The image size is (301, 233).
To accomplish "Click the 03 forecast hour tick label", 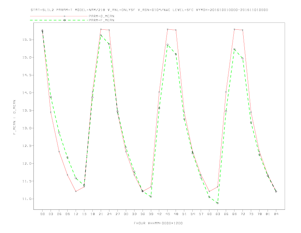I will point(51,214).
